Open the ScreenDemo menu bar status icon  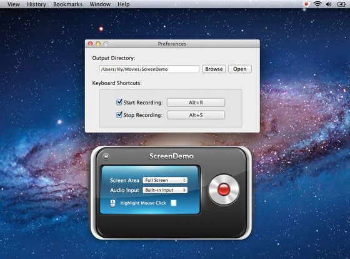pyautogui.click(x=306, y=4)
